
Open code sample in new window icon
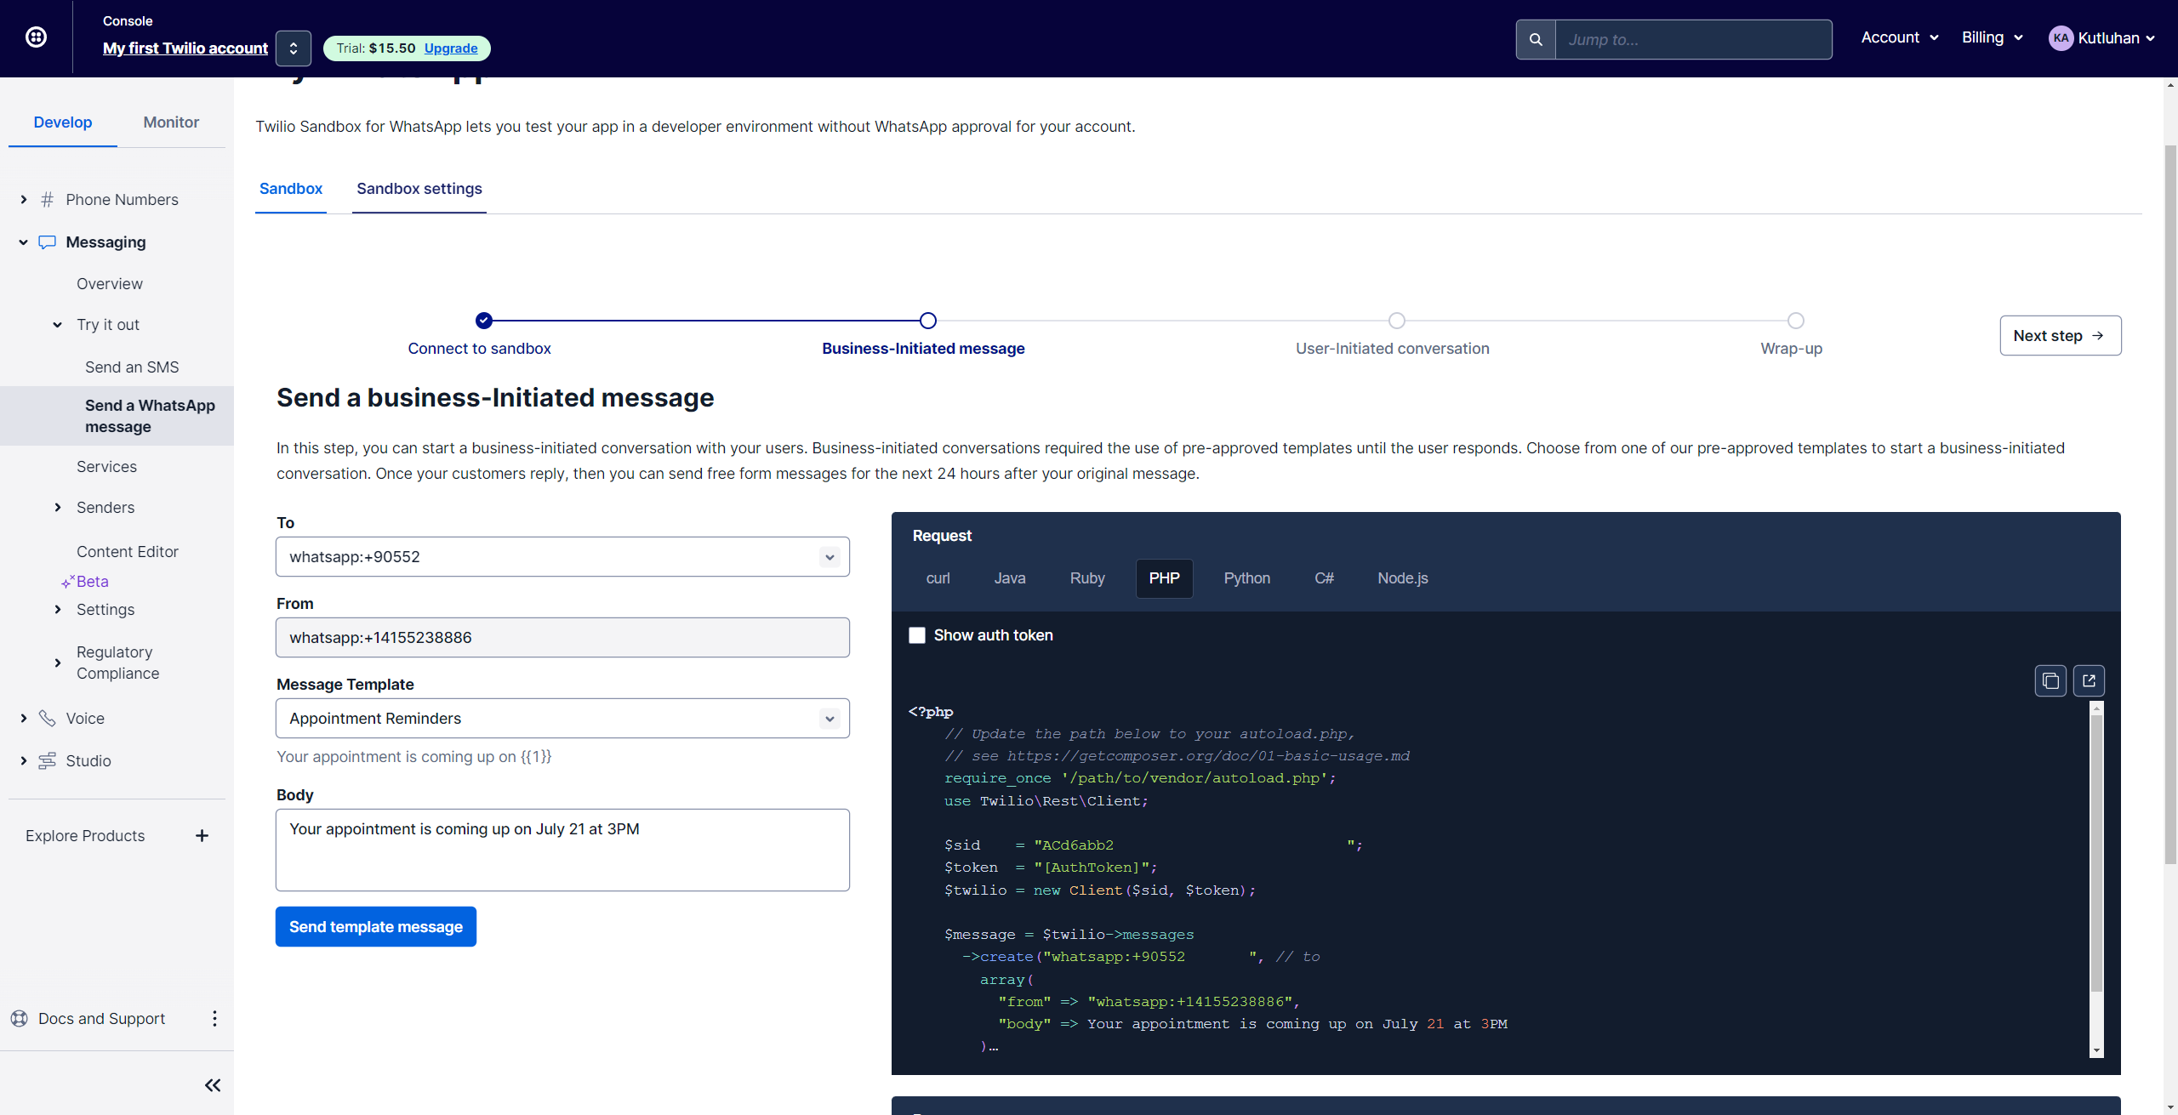click(2089, 680)
